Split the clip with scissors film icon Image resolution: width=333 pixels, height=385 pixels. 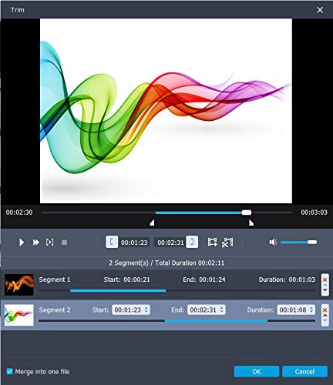(227, 243)
